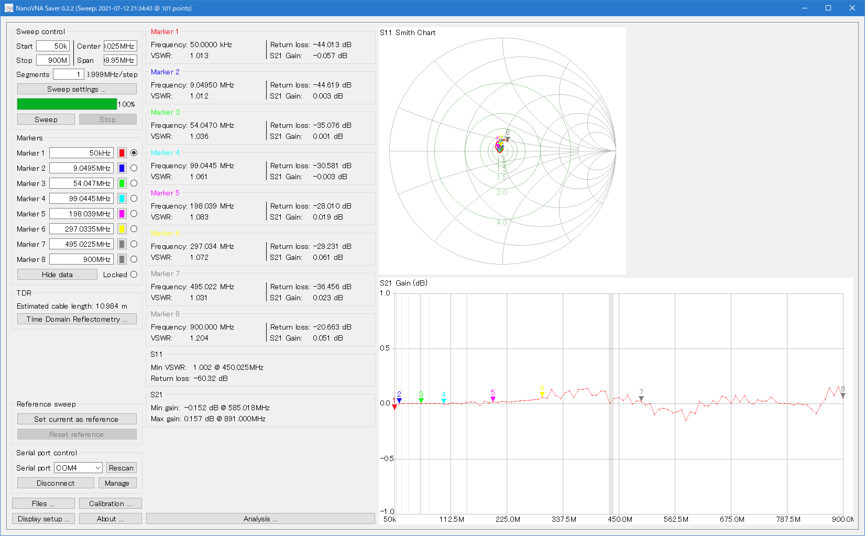Open Marker 5 magenta color swatch

[x=122, y=214]
